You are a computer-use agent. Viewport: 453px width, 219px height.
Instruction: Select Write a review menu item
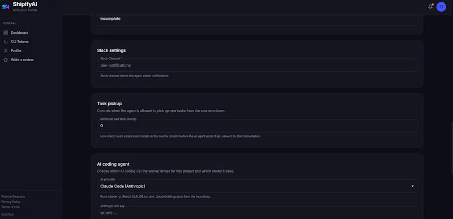(x=22, y=60)
